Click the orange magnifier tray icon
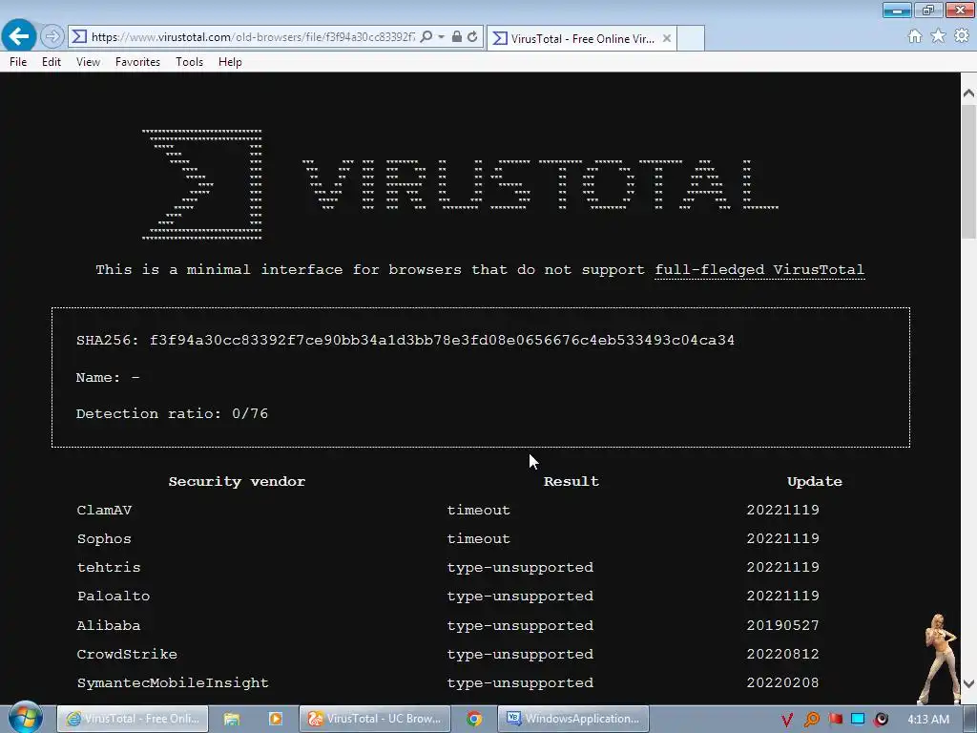977x733 pixels. pos(811,720)
